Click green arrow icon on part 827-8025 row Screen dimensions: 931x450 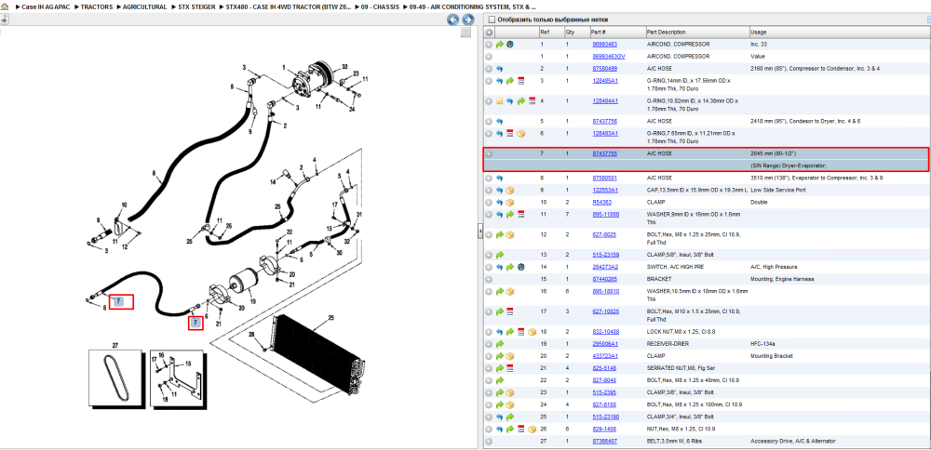point(500,235)
